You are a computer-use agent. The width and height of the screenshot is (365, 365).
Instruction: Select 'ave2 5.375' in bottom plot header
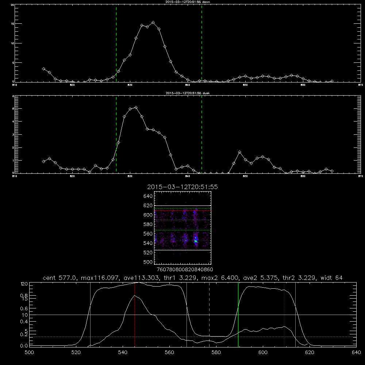pos(261,278)
